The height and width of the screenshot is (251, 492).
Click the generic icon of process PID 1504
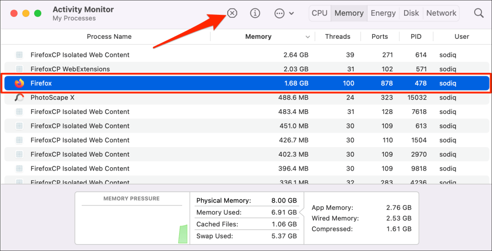pyautogui.click(x=19, y=140)
